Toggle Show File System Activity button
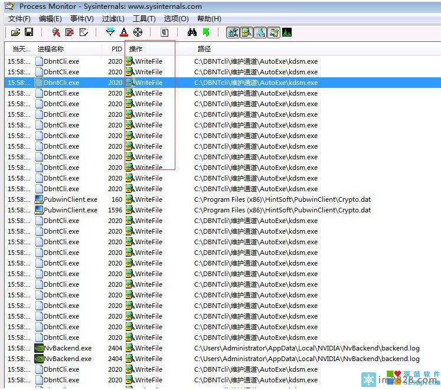The width and height of the screenshot is (441, 390). [246, 32]
